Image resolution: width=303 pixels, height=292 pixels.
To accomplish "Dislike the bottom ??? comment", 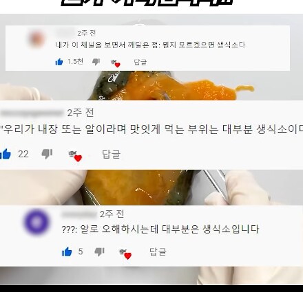I will coord(100,252).
